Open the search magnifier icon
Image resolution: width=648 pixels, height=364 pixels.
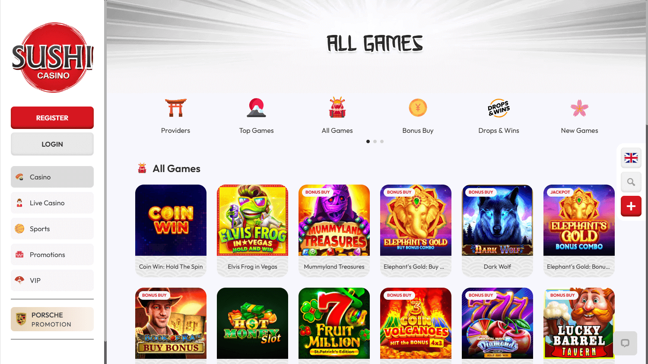point(631,182)
